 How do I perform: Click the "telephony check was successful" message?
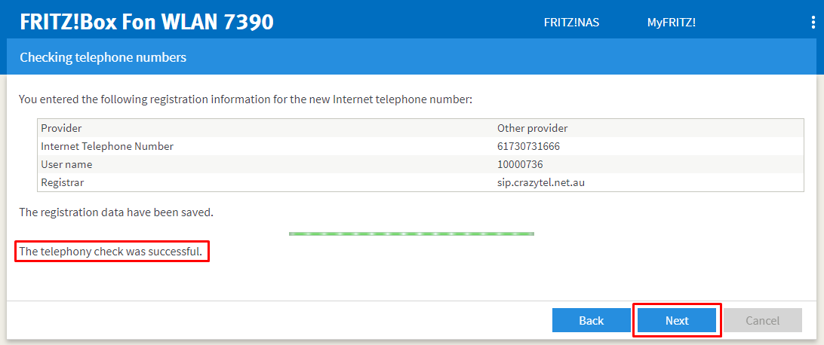111,252
